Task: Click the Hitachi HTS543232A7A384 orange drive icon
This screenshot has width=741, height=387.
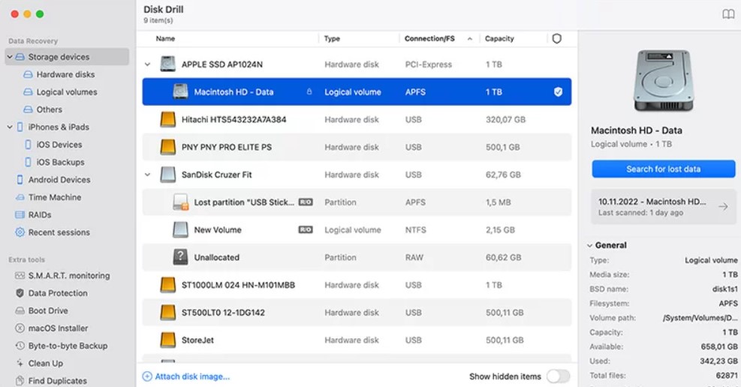Action: tap(167, 119)
